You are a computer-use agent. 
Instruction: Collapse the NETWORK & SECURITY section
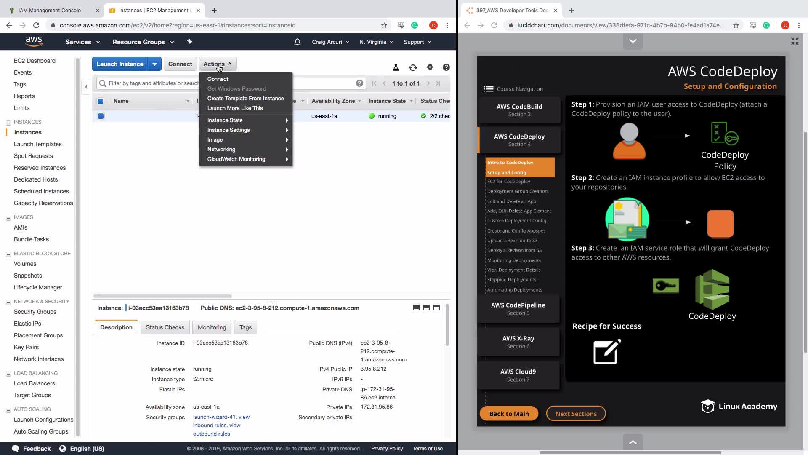click(8, 302)
